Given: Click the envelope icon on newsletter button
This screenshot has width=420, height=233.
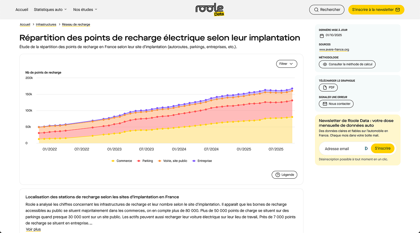Looking at the screenshot, I should 397,10.
